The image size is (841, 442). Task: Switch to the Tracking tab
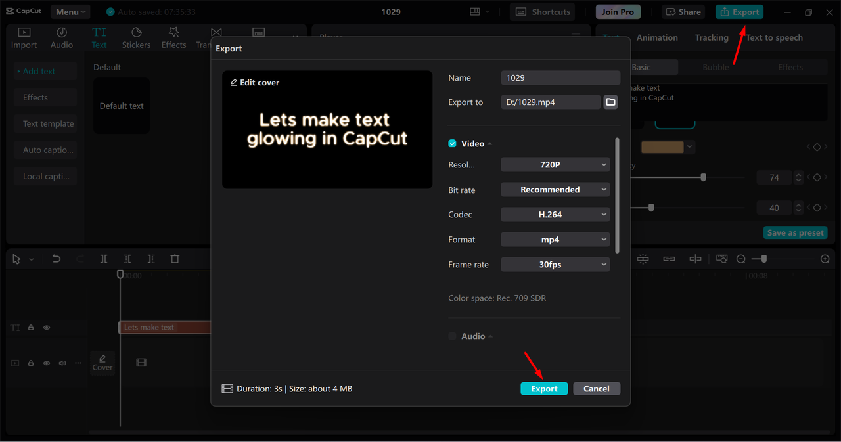(x=712, y=37)
